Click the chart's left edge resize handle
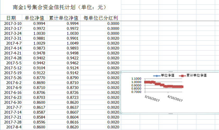Screen dimensions: 219x130 pyautogui.click(x=120, y=92)
